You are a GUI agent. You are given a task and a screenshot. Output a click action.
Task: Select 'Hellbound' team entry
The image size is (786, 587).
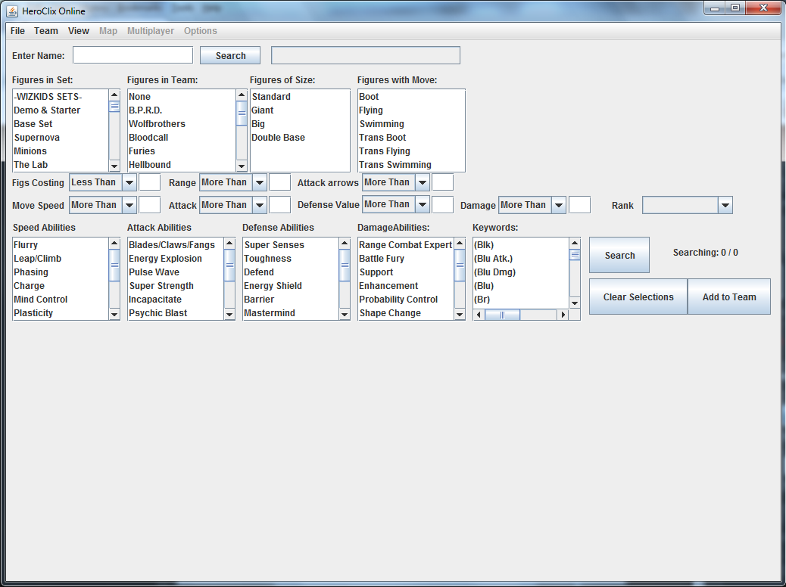(x=182, y=164)
